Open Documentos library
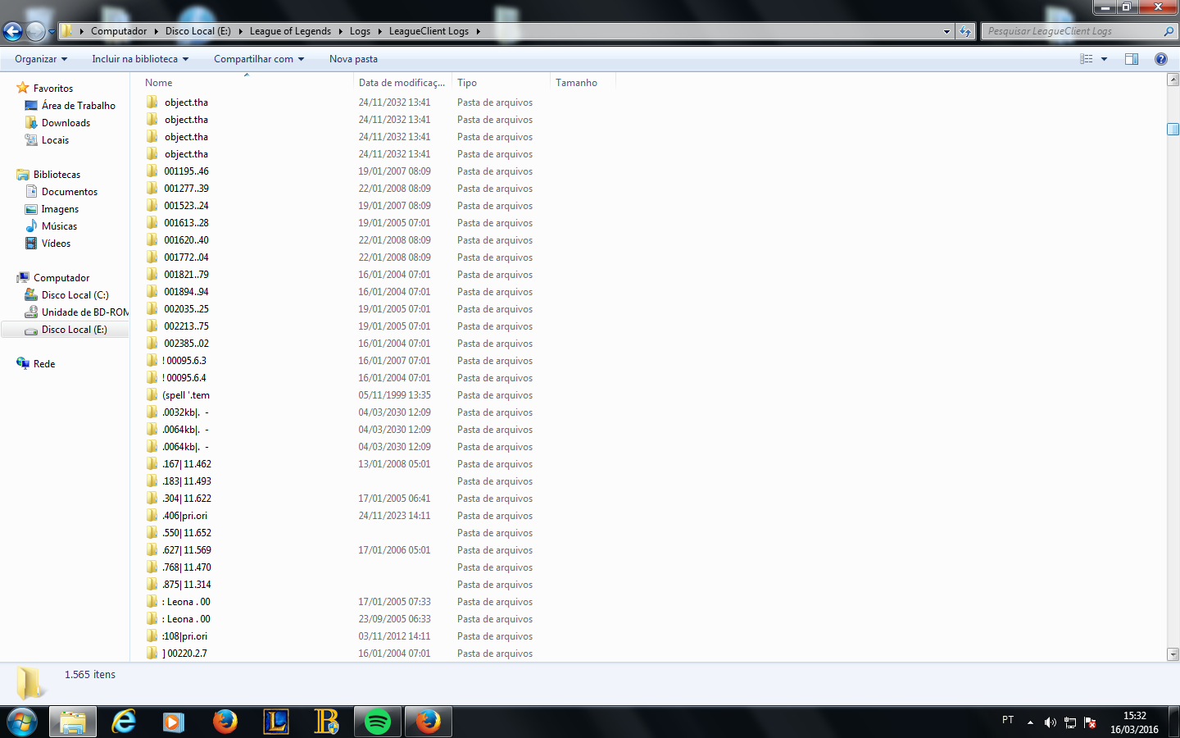The width and height of the screenshot is (1180, 738). coord(70,192)
